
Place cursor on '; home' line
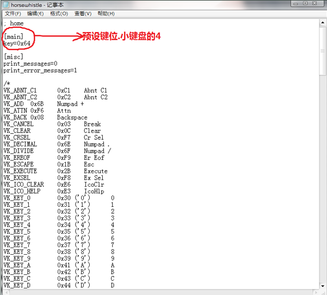tap(14, 23)
